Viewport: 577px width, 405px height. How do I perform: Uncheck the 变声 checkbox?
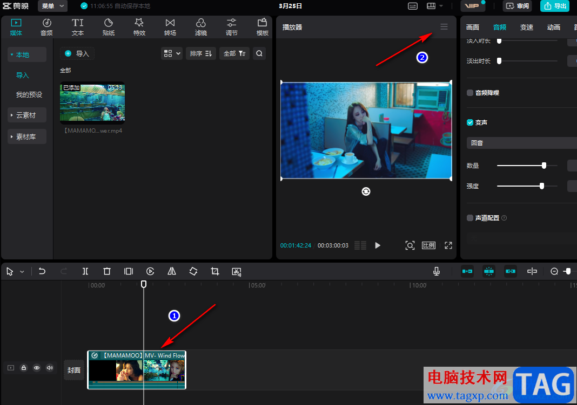(x=470, y=122)
